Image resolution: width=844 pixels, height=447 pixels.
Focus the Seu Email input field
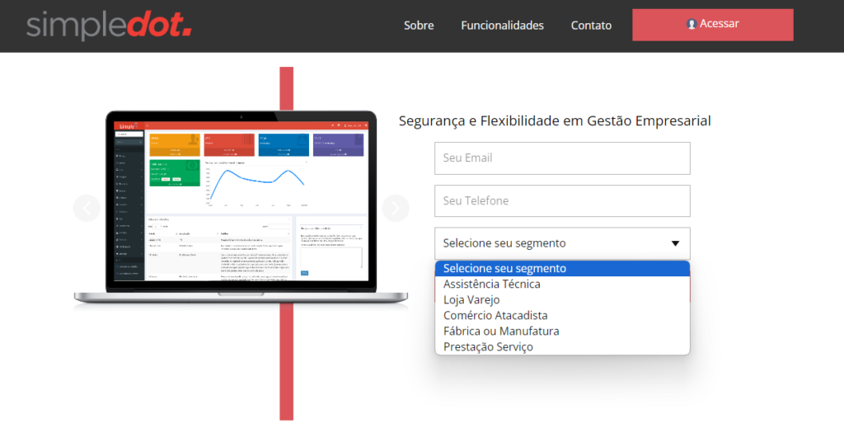point(562,158)
